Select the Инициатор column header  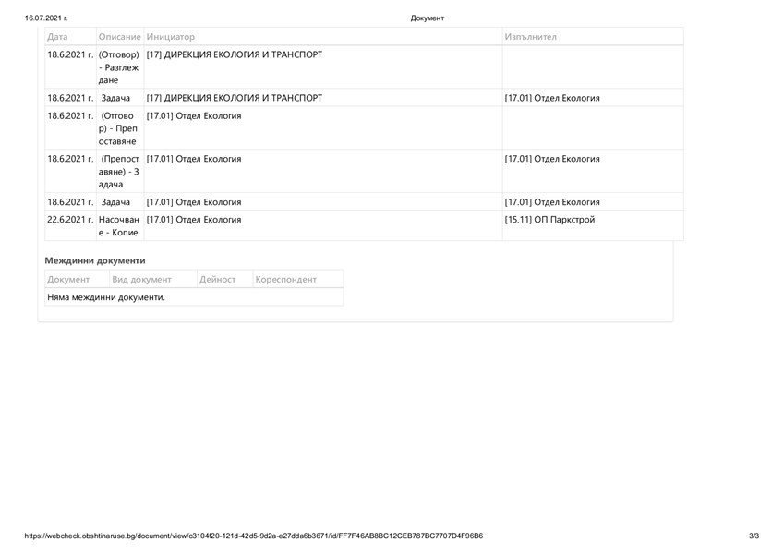[171, 36]
